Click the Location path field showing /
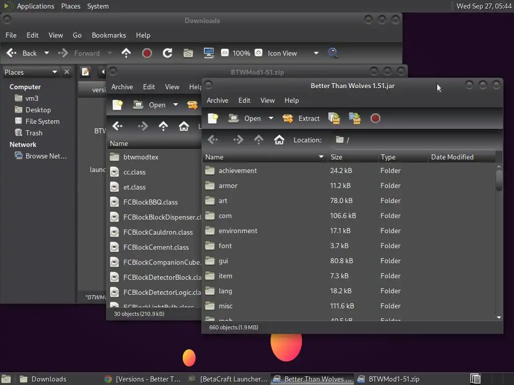The height and width of the screenshot is (385, 514). pyautogui.click(x=416, y=140)
